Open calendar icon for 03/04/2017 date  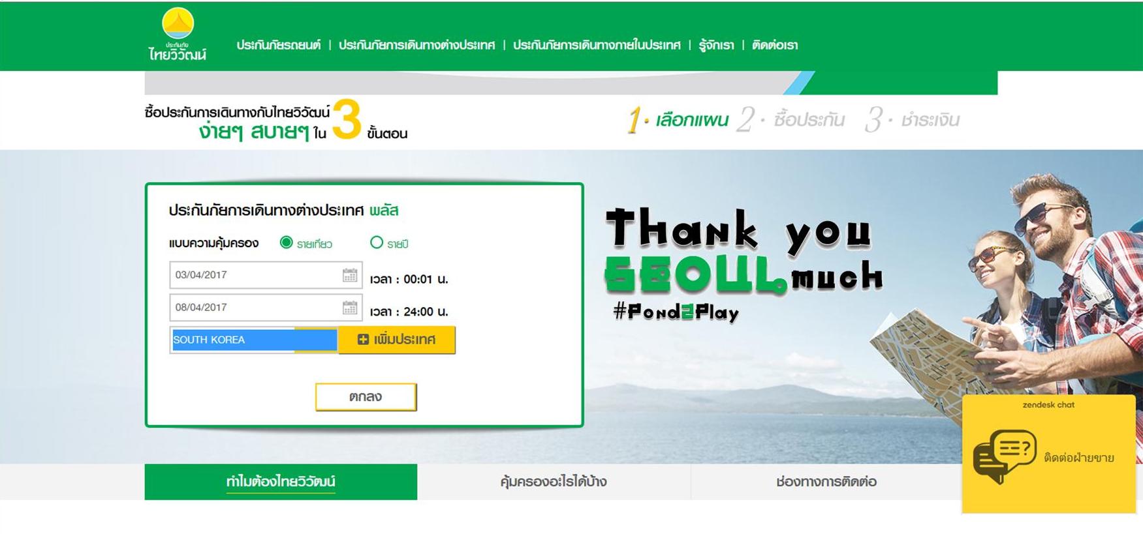pos(350,275)
